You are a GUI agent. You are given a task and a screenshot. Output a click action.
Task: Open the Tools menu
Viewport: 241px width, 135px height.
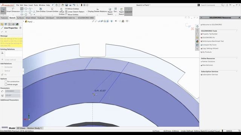(x=36, y=5)
